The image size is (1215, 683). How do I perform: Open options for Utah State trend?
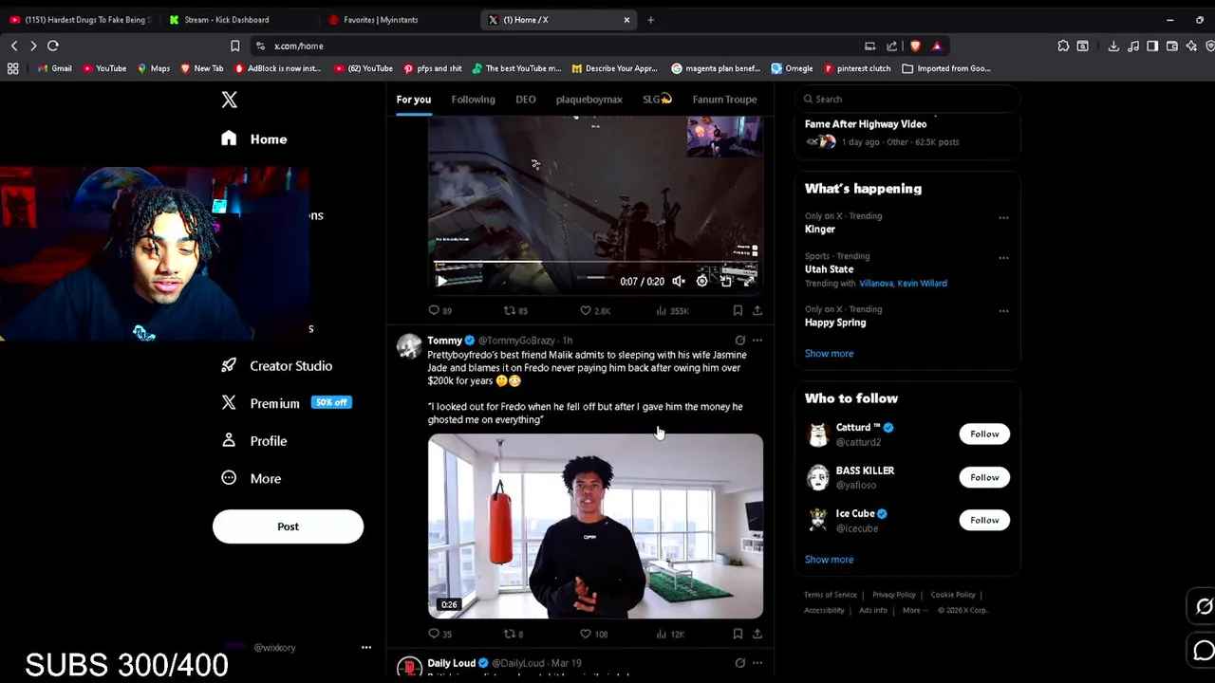[x=1003, y=257]
